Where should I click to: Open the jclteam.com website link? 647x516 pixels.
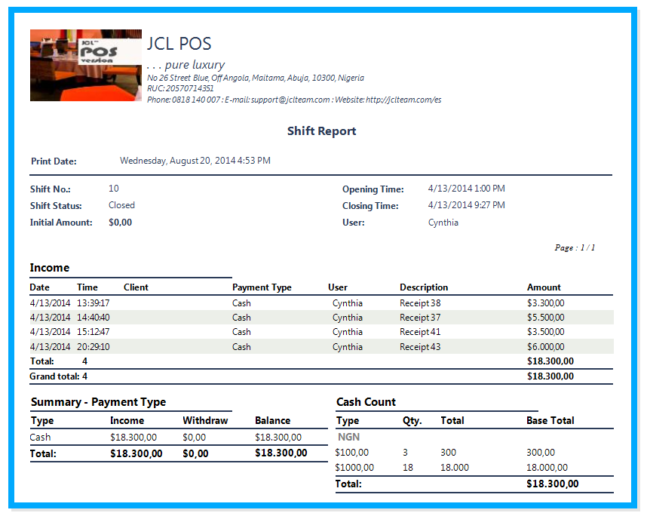pyautogui.click(x=403, y=100)
